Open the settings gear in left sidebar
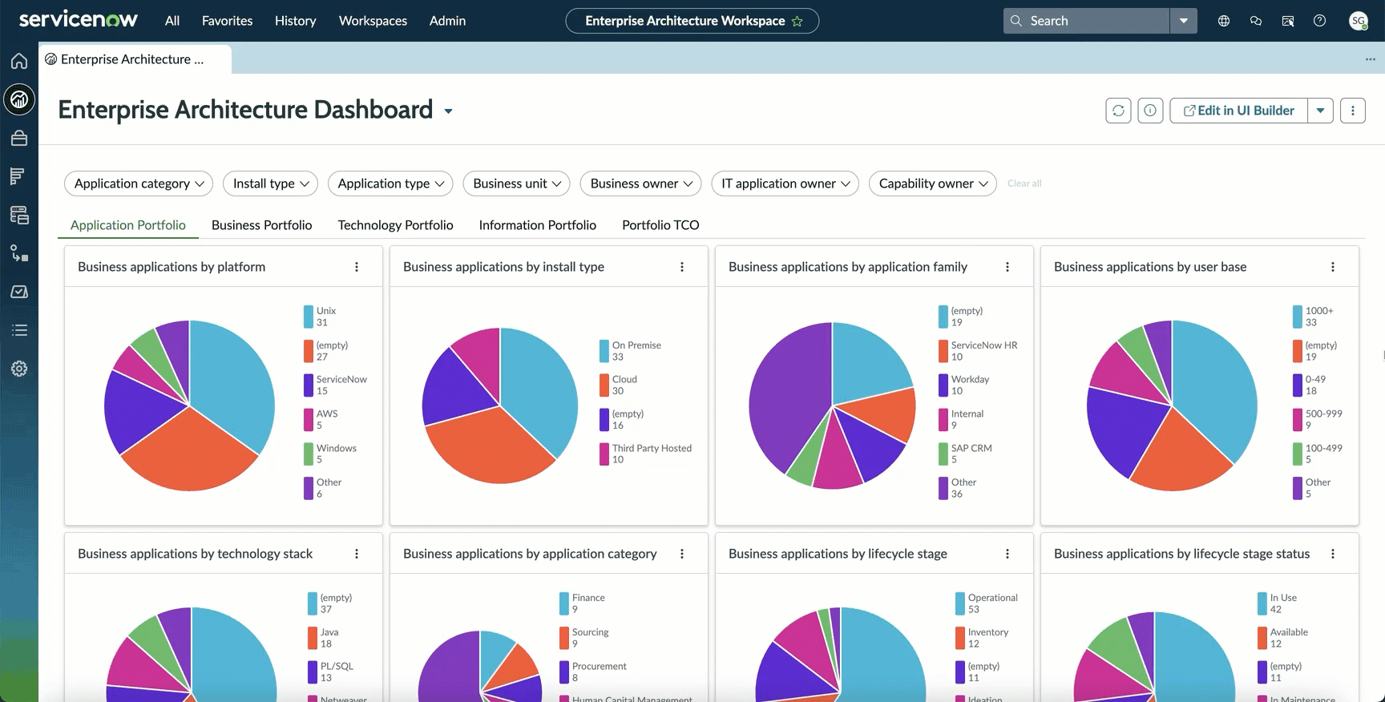Image resolution: width=1385 pixels, height=702 pixels. tap(19, 369)
